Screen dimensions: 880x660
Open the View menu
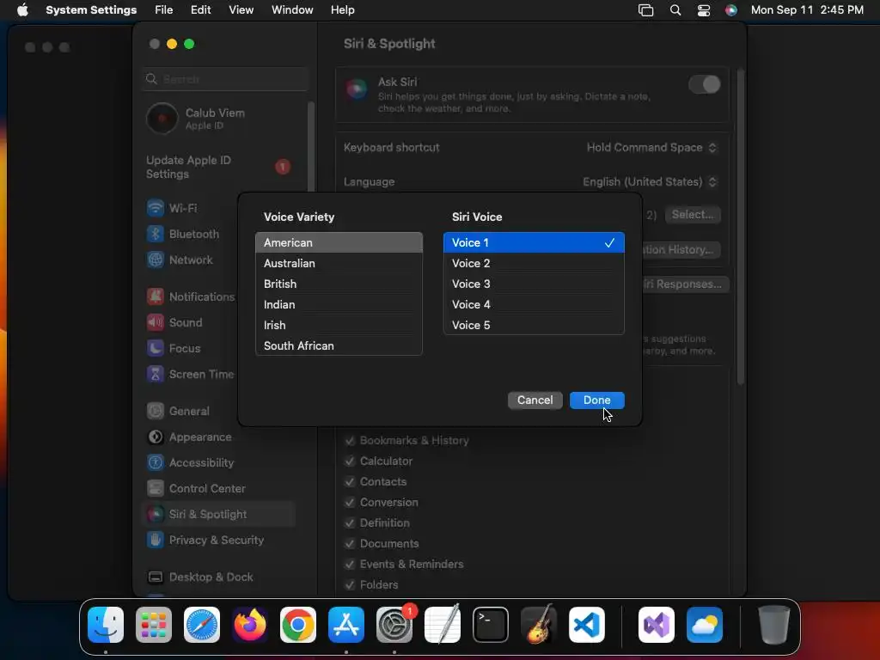[x=241, y=10]
